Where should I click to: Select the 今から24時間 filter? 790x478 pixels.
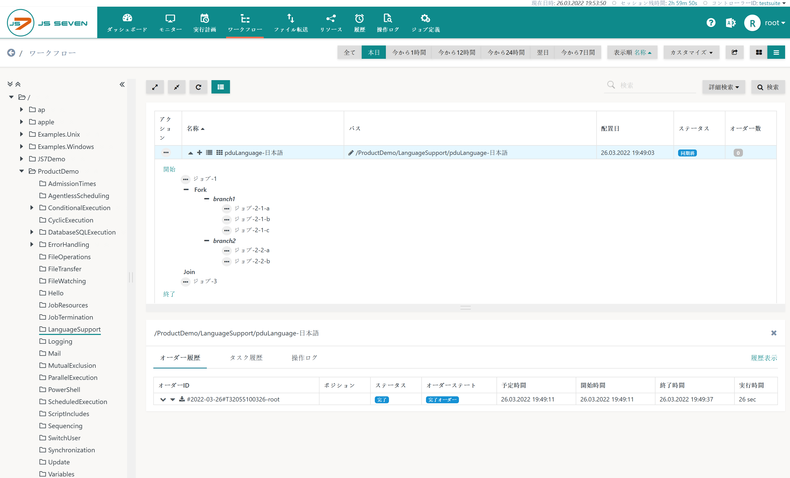(x=506, y=52)
